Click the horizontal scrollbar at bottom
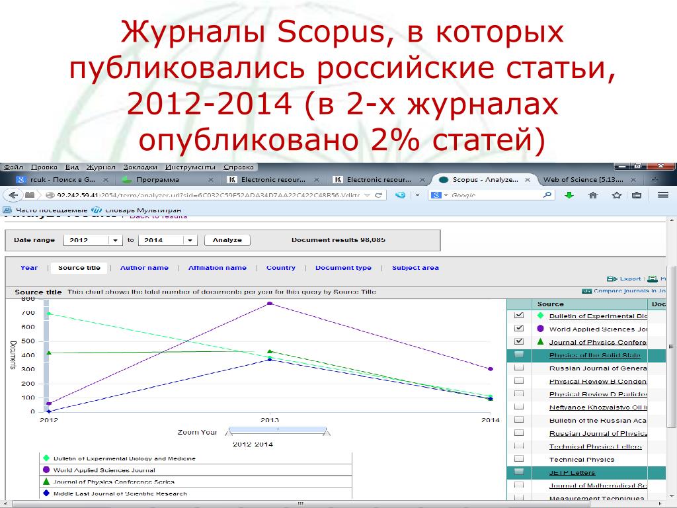677x508 pixels. pos(300,503)
